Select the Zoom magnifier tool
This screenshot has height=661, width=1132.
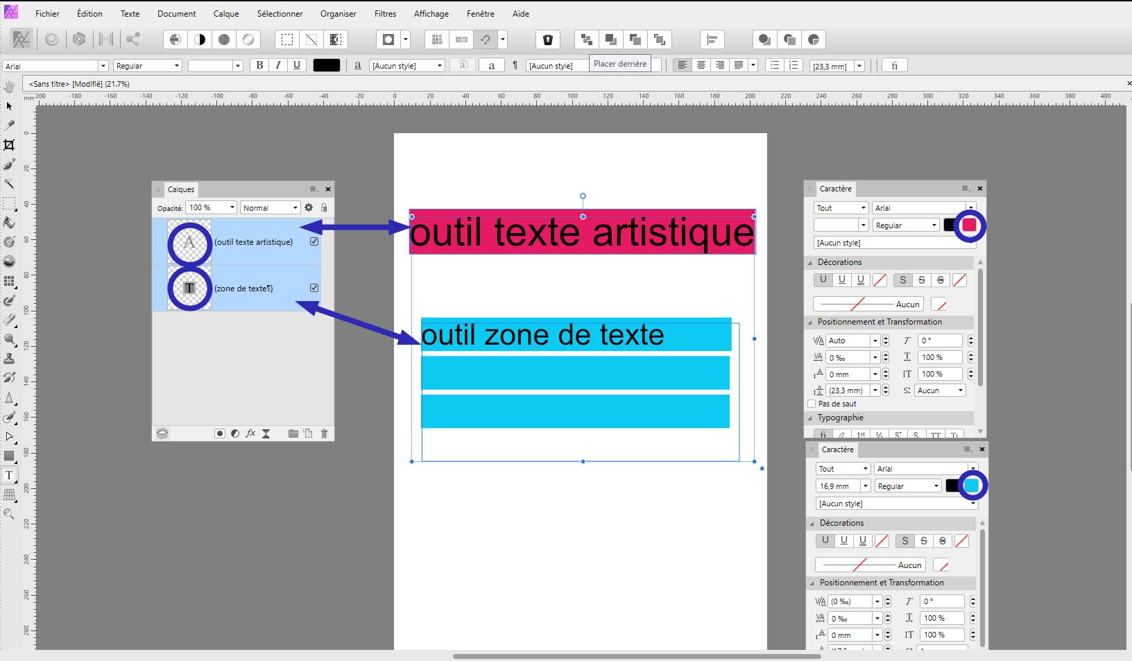[9, 514]
